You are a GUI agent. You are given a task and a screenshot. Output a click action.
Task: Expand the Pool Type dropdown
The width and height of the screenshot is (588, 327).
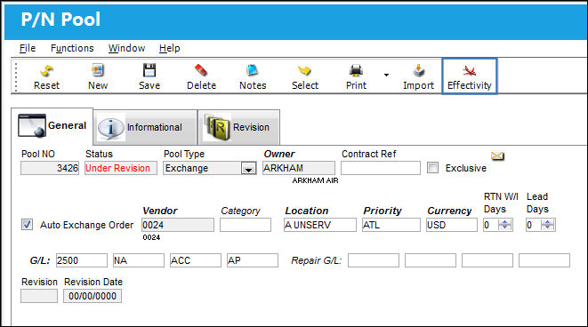pos(248,169)
